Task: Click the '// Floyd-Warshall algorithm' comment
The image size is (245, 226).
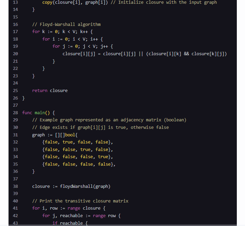Action: (x=66, y=25)
